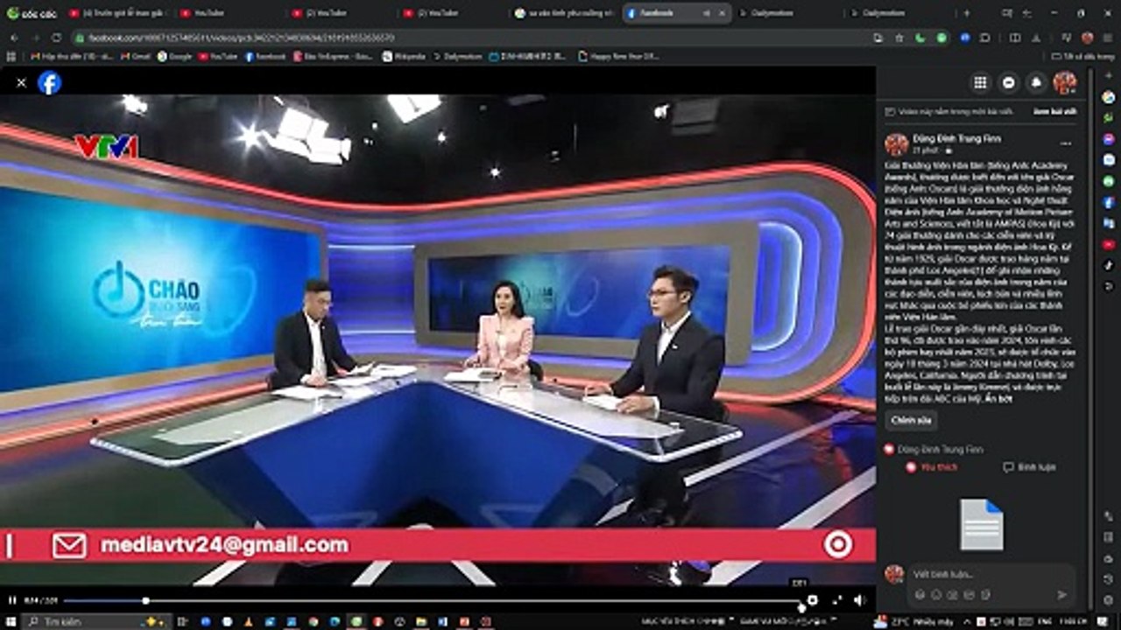This screenshot has width=1121, height=630.
Task: Pause the video playback
Action: tap(12, 600)
